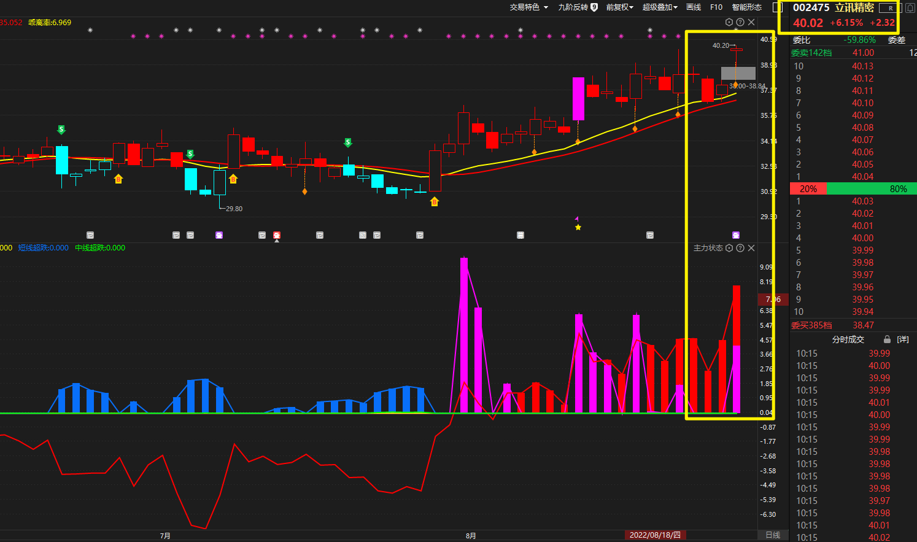Click help icon next to 主力状态
Image resolution: width=917 pixels, height=542 pixels.
click(x=740, y=248)
